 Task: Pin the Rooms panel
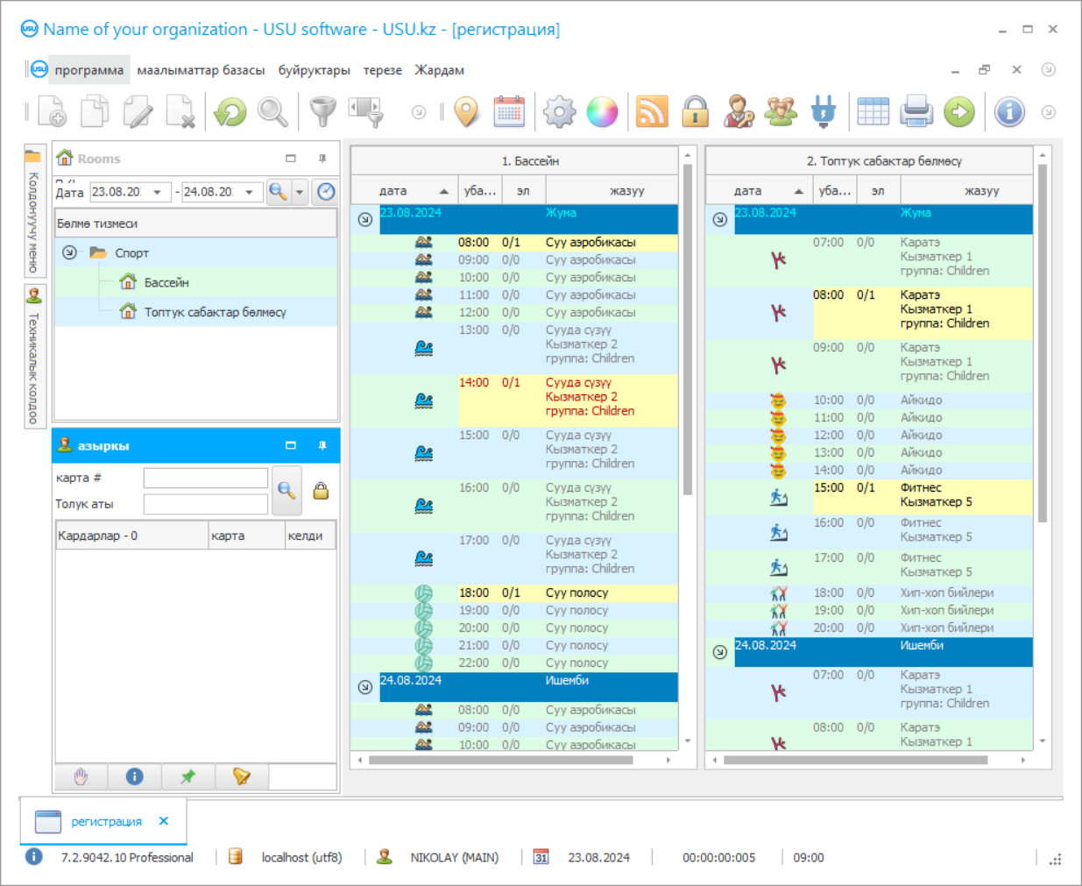pos(322,159)
